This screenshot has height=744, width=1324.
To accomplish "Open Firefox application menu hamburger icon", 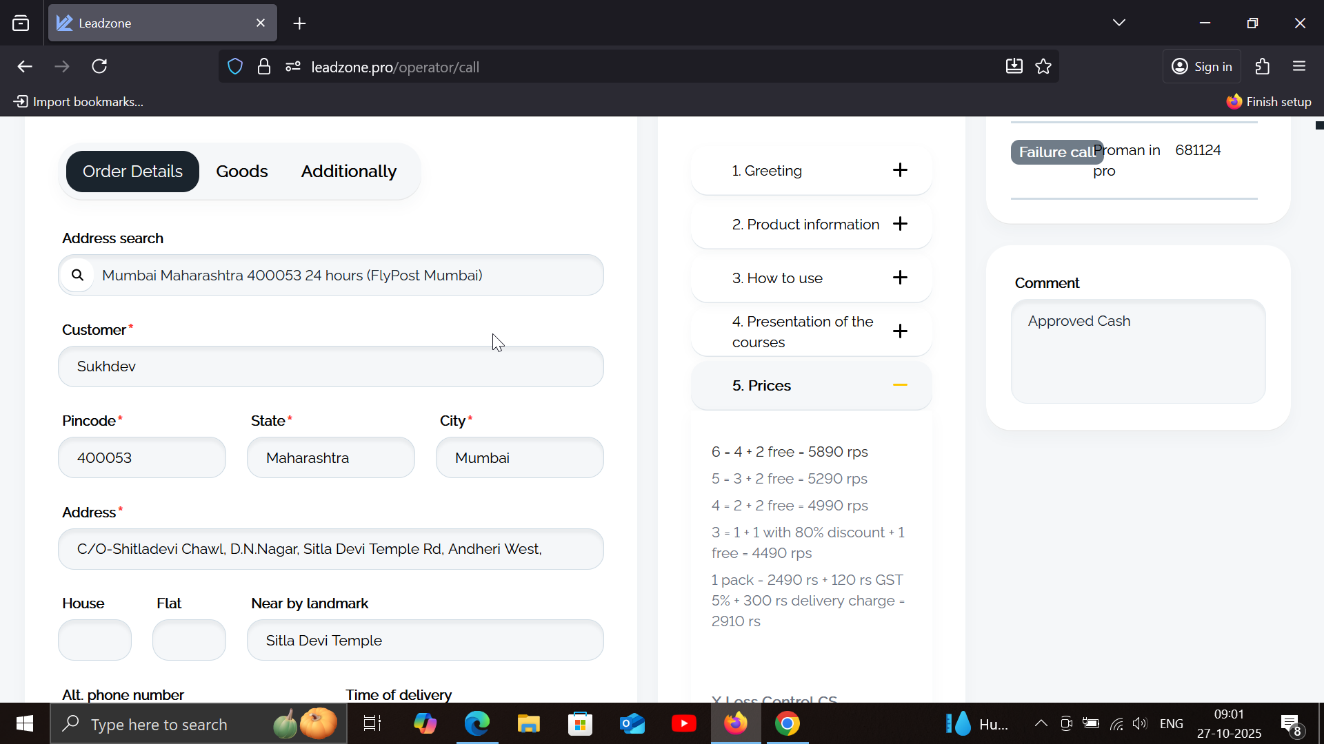I will (1299, 67).
